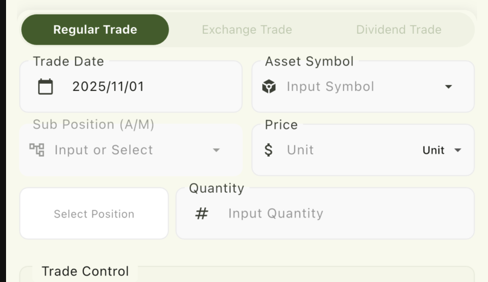488x282 pixels.
Task: Open the black Unit selector in Price
Action: (433, 150)
